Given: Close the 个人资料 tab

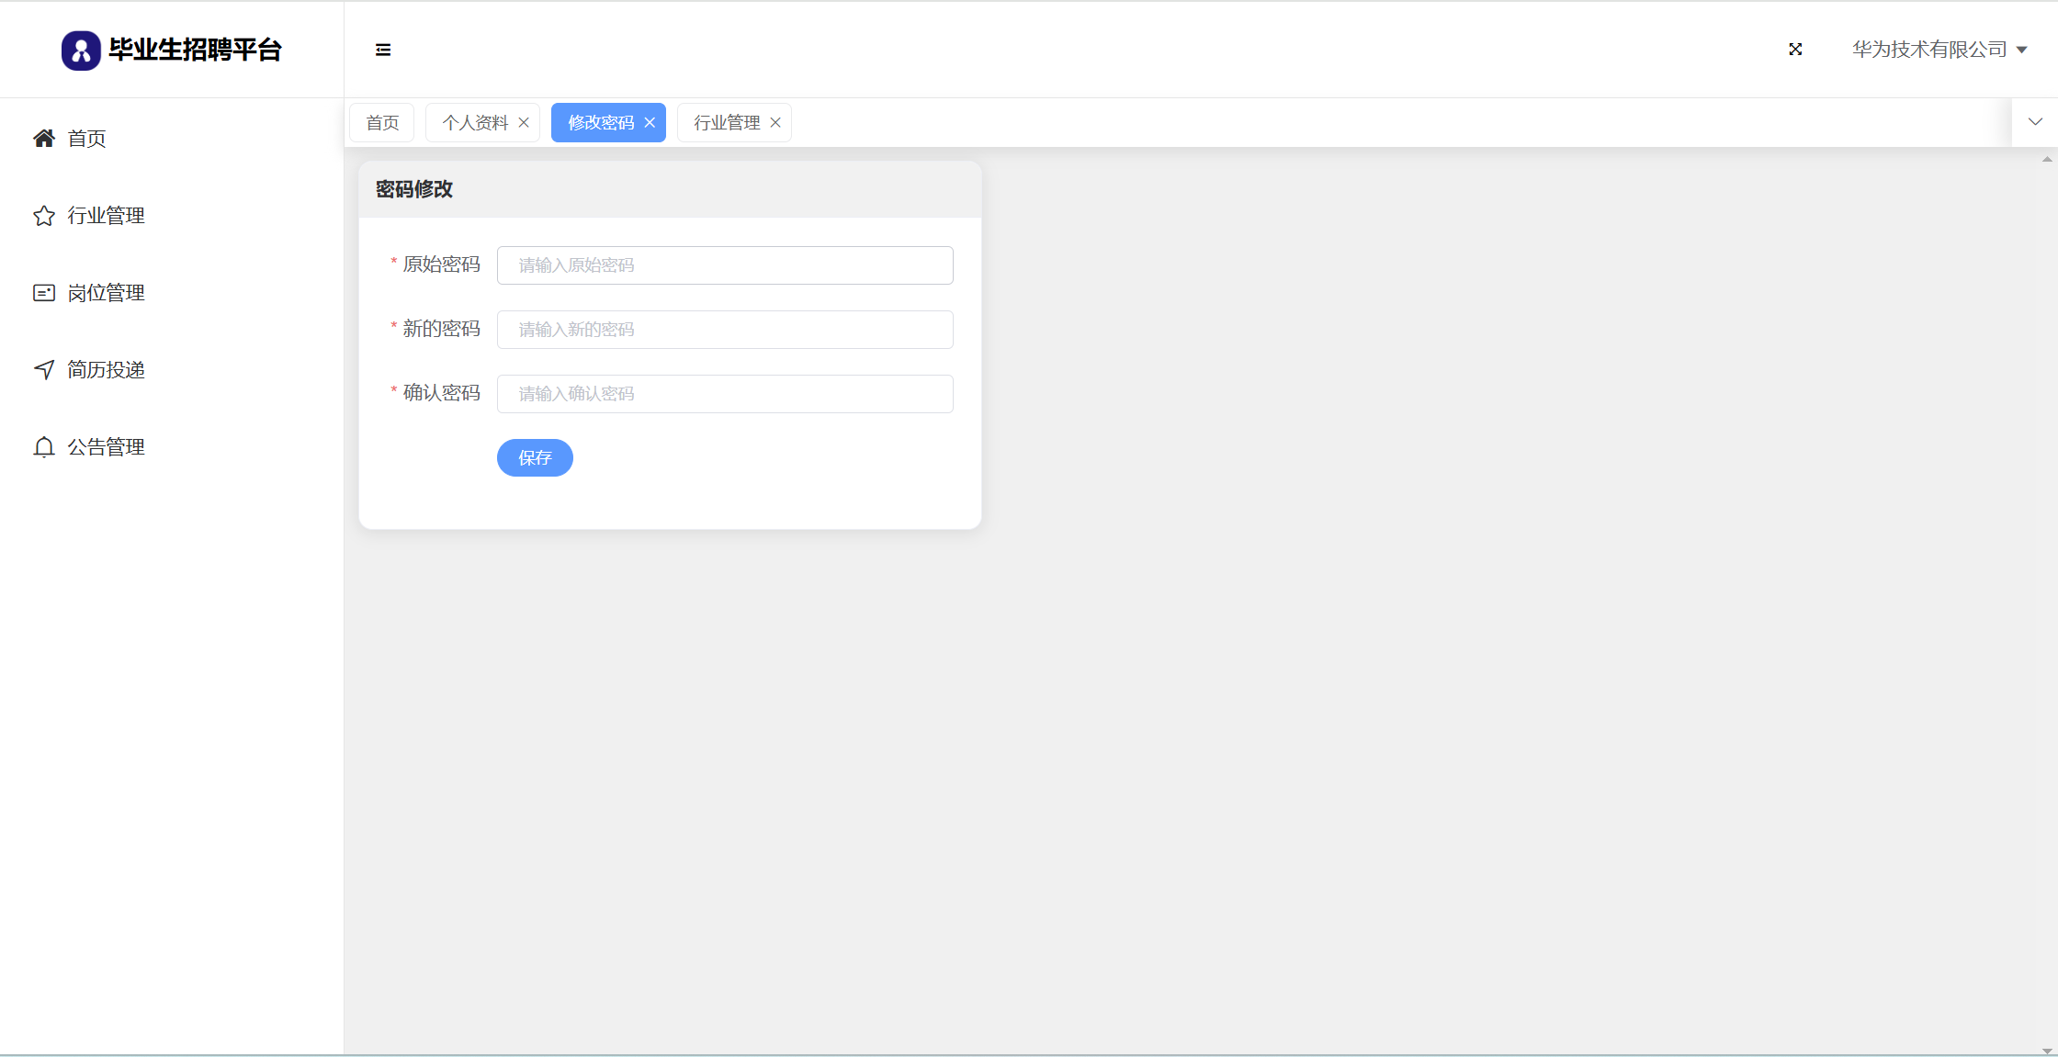Looking at the screenshot, I should pyautogui.click(x=524, y=123).
